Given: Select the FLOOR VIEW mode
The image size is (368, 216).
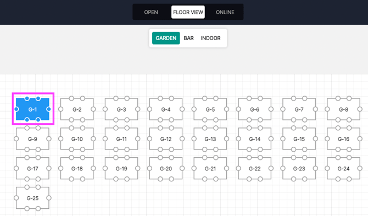Looking at the screenshot, I should click(x=188, y=12).
